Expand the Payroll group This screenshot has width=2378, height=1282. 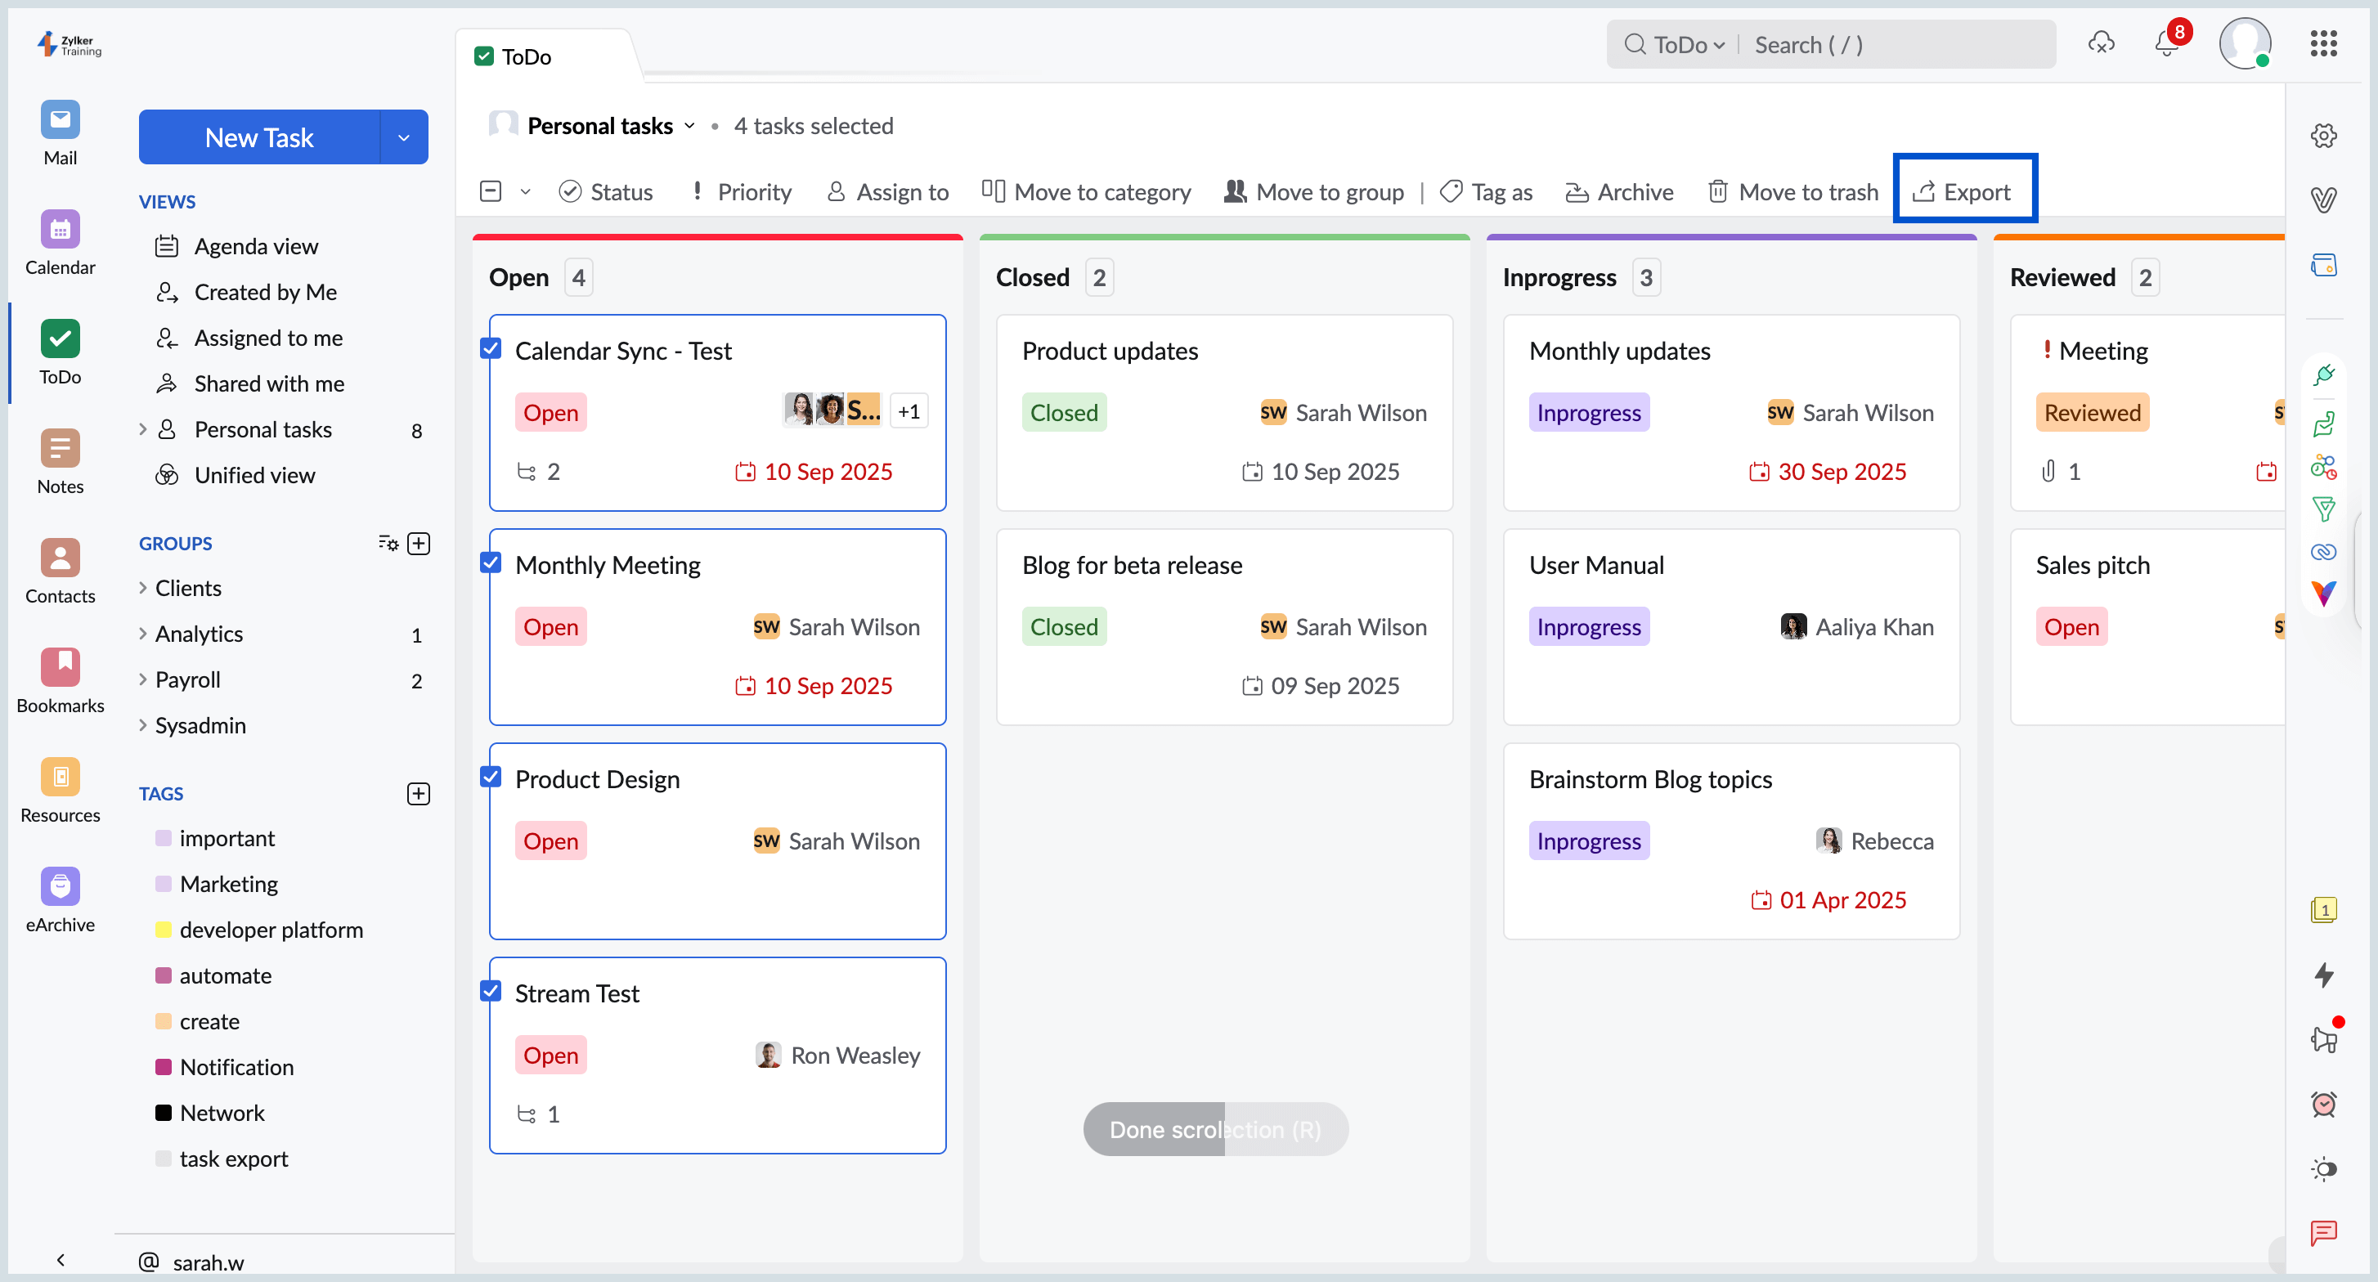[x=143, y=679]
